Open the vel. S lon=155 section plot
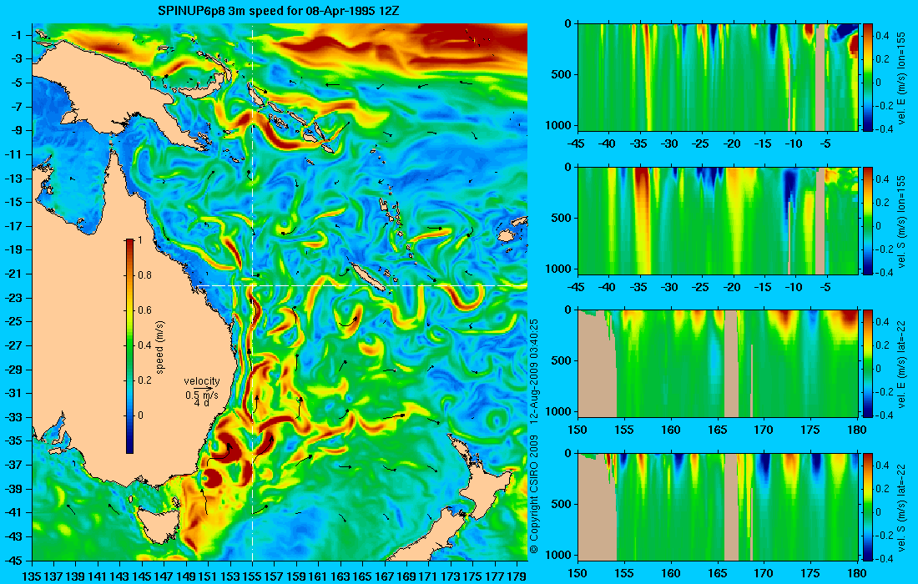Image resolution: width=918 pixels, height=584 pixels. coord(718,220)
